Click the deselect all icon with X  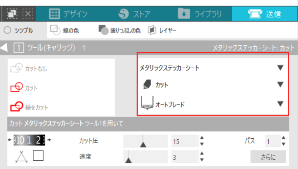tap(28, 14)
